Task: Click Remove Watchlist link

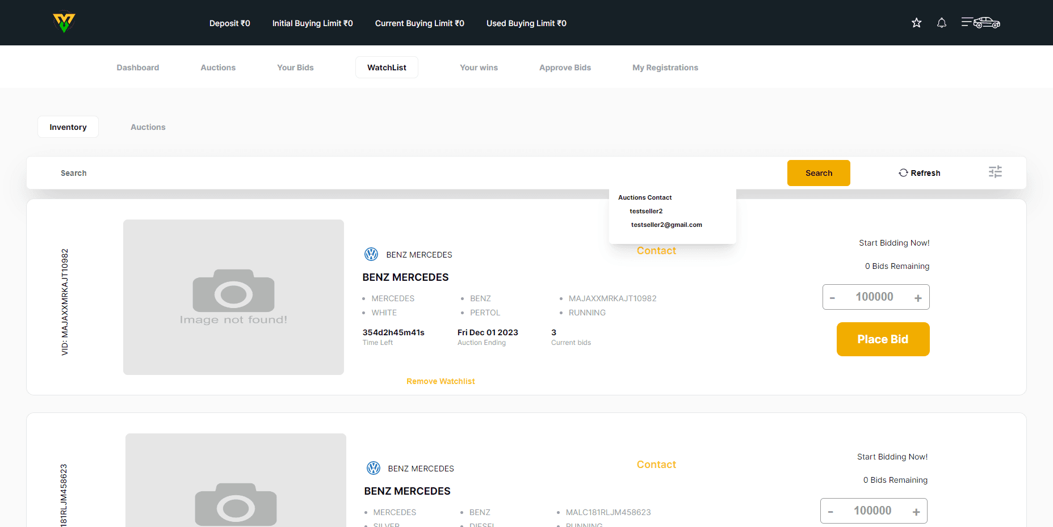Action: (x=441, y=381)
